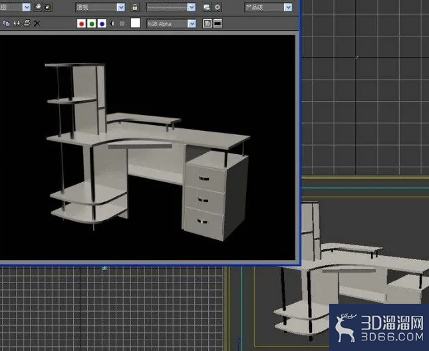Toggle the blue channel button

coord(102,24)
